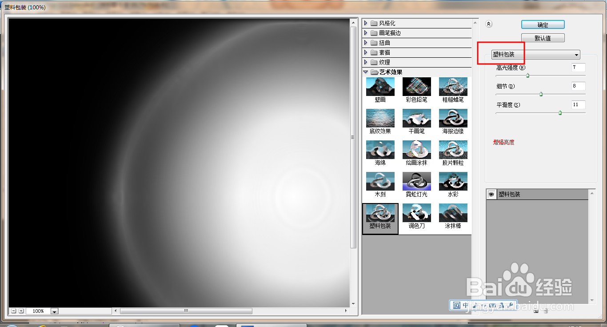Click the IME wrench settings icon
Screen dimensions: 607x327
(x=510, y=305)
